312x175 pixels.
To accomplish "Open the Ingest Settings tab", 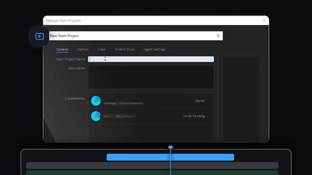I will [x=154, y=49].
